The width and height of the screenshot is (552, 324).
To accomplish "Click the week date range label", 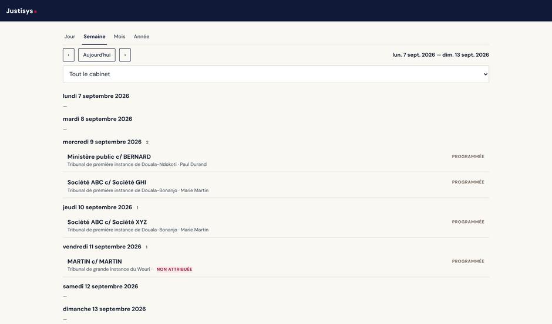I will (x=440, y=55).
